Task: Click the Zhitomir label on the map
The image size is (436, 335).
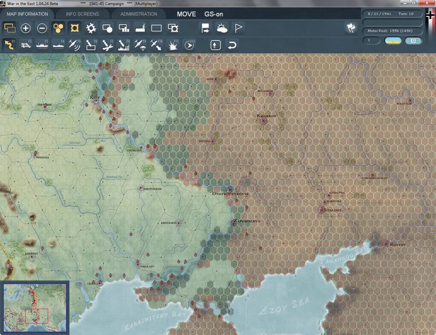Action: tap(45, 105)
